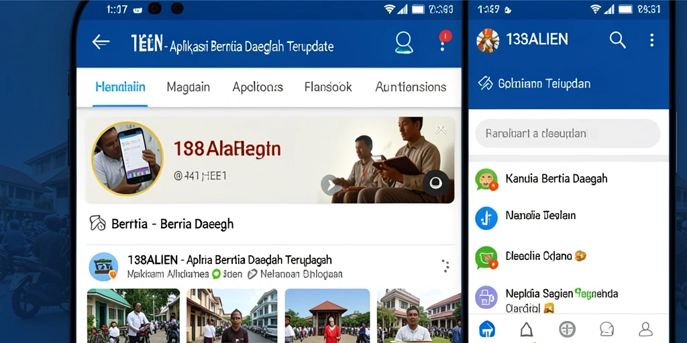The height and width of the screenshot is (343, 687).
Task: Tap the 138ALIEN title in right phone
Action: point(537,40)
